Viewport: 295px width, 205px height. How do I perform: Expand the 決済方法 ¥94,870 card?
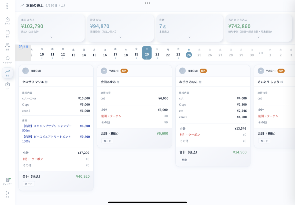[120, 37]
